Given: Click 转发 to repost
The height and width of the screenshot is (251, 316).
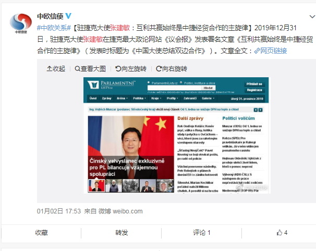Looking at the screenshot, I should click(121, 233).
